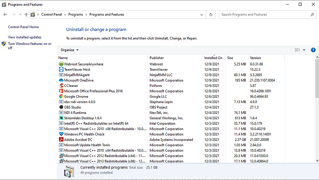Select the OBS Studio row name
The image size is (319, 180).
pos(72,107)
